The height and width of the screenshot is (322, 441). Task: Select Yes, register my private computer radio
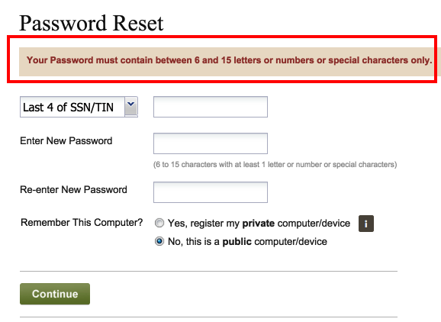point(159,223)
